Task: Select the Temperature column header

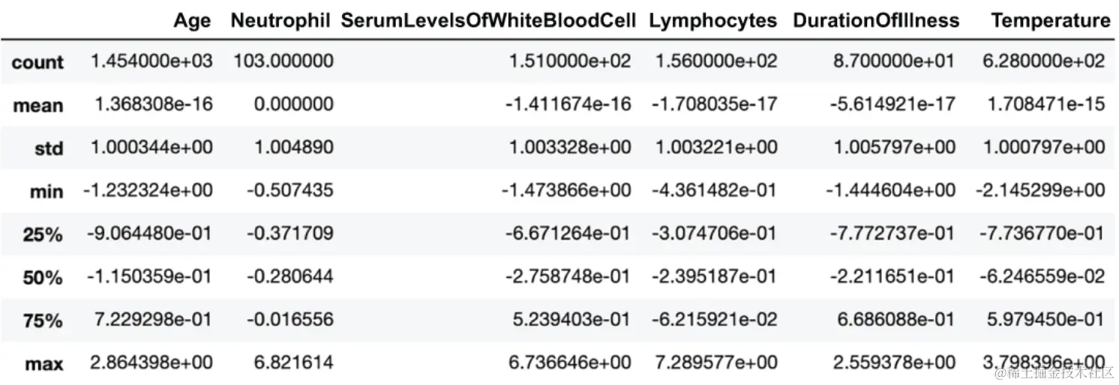Action: tap(1050, 21)
